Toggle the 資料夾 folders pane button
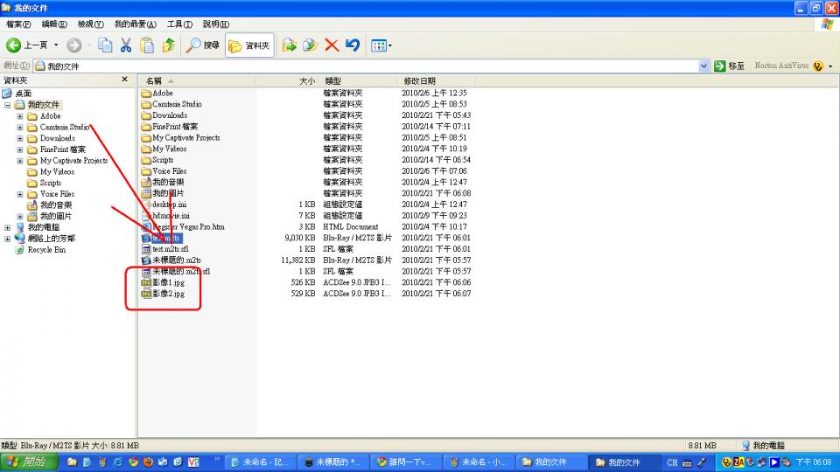Viewport: 840px width, 472px height. [249, 45]
